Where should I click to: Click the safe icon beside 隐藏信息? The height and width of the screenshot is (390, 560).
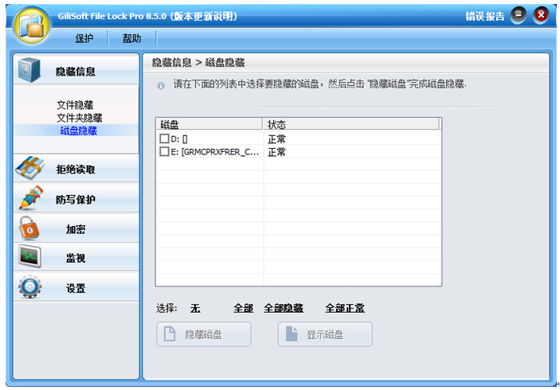pyautogui.click(x=29, y=69)
